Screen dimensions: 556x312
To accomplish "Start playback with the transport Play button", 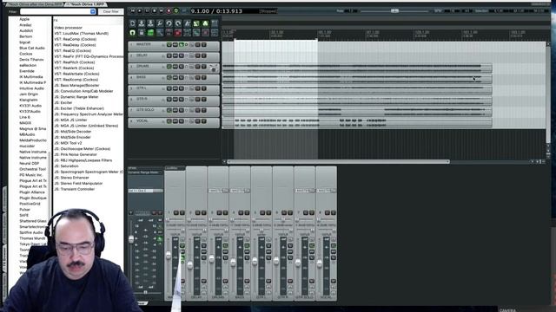I will [x=140, y=11].
